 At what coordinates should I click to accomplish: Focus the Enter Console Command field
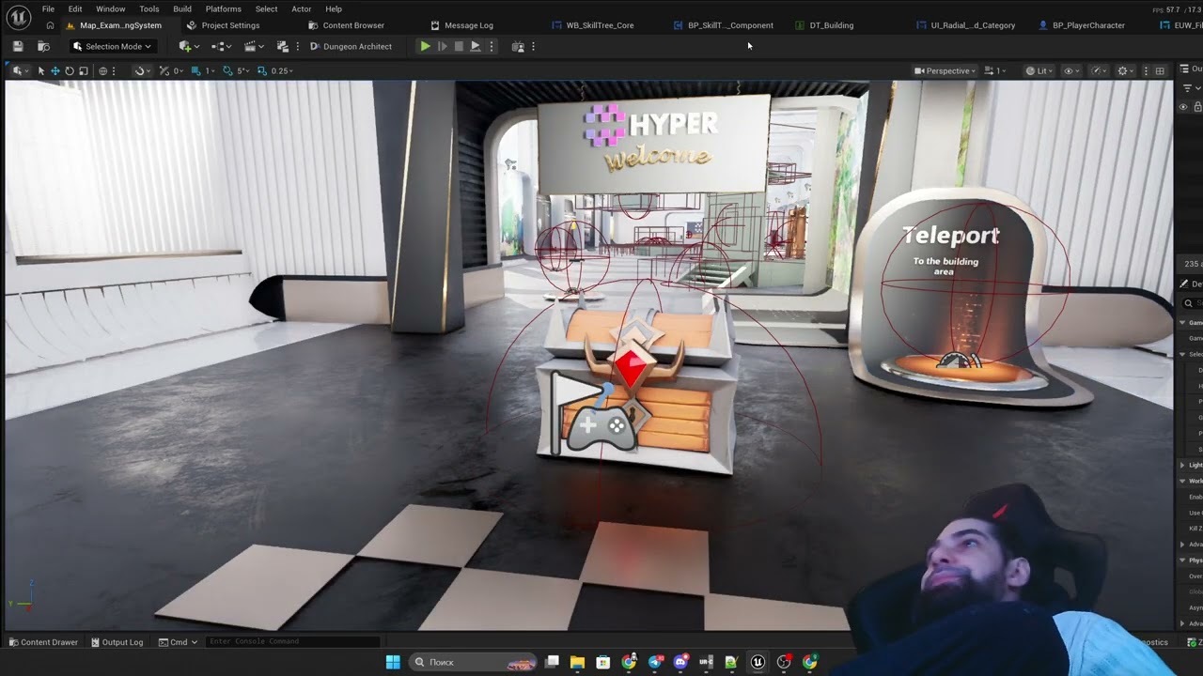point(293,641)
